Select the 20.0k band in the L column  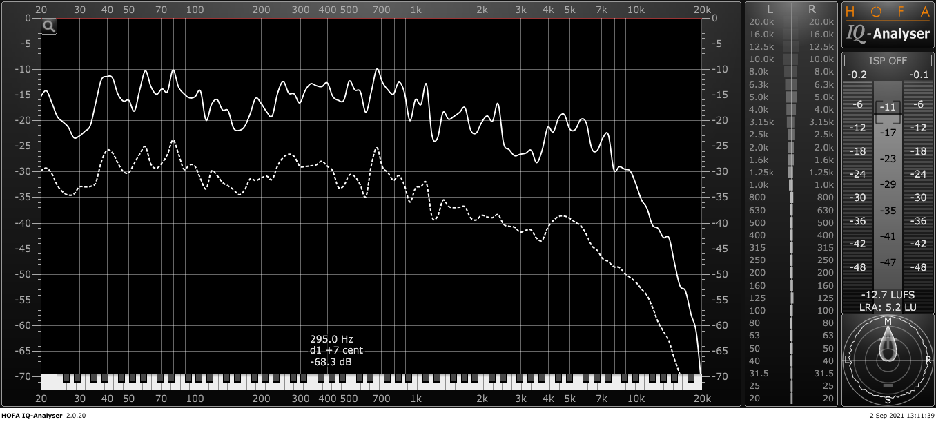tap(761, 22)
